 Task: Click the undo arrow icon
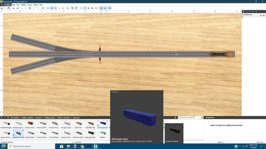[x=13, y=8]
